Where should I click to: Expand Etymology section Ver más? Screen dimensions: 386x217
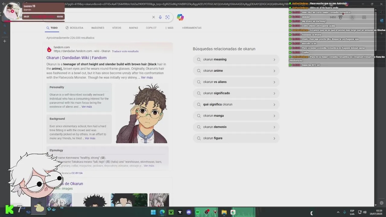[x=149, y=166]
